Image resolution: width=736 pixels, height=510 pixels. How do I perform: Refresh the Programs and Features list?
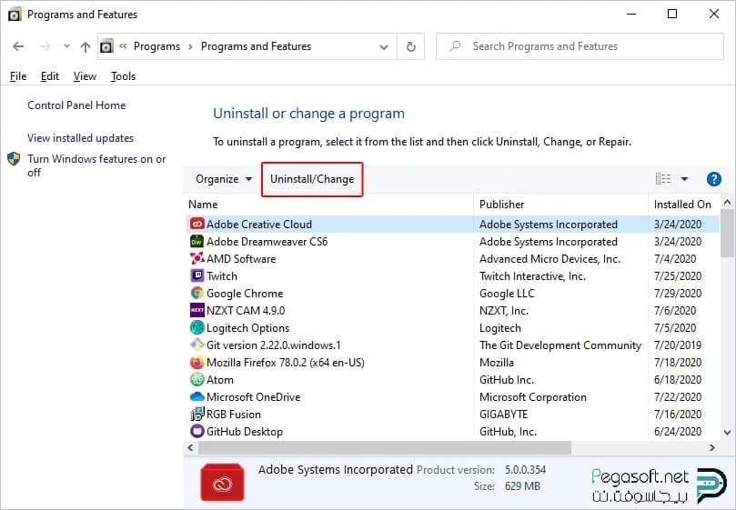point(410,46)
